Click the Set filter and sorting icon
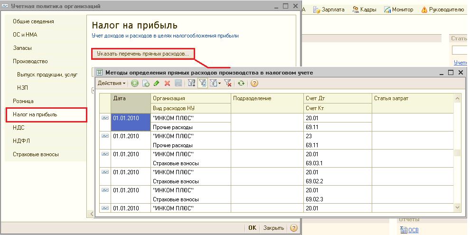This screenshot has width=470, height=235. coord(191,84)
